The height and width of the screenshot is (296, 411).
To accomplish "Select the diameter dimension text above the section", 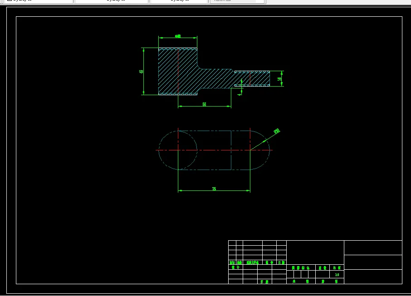I will tap(177, 36).
